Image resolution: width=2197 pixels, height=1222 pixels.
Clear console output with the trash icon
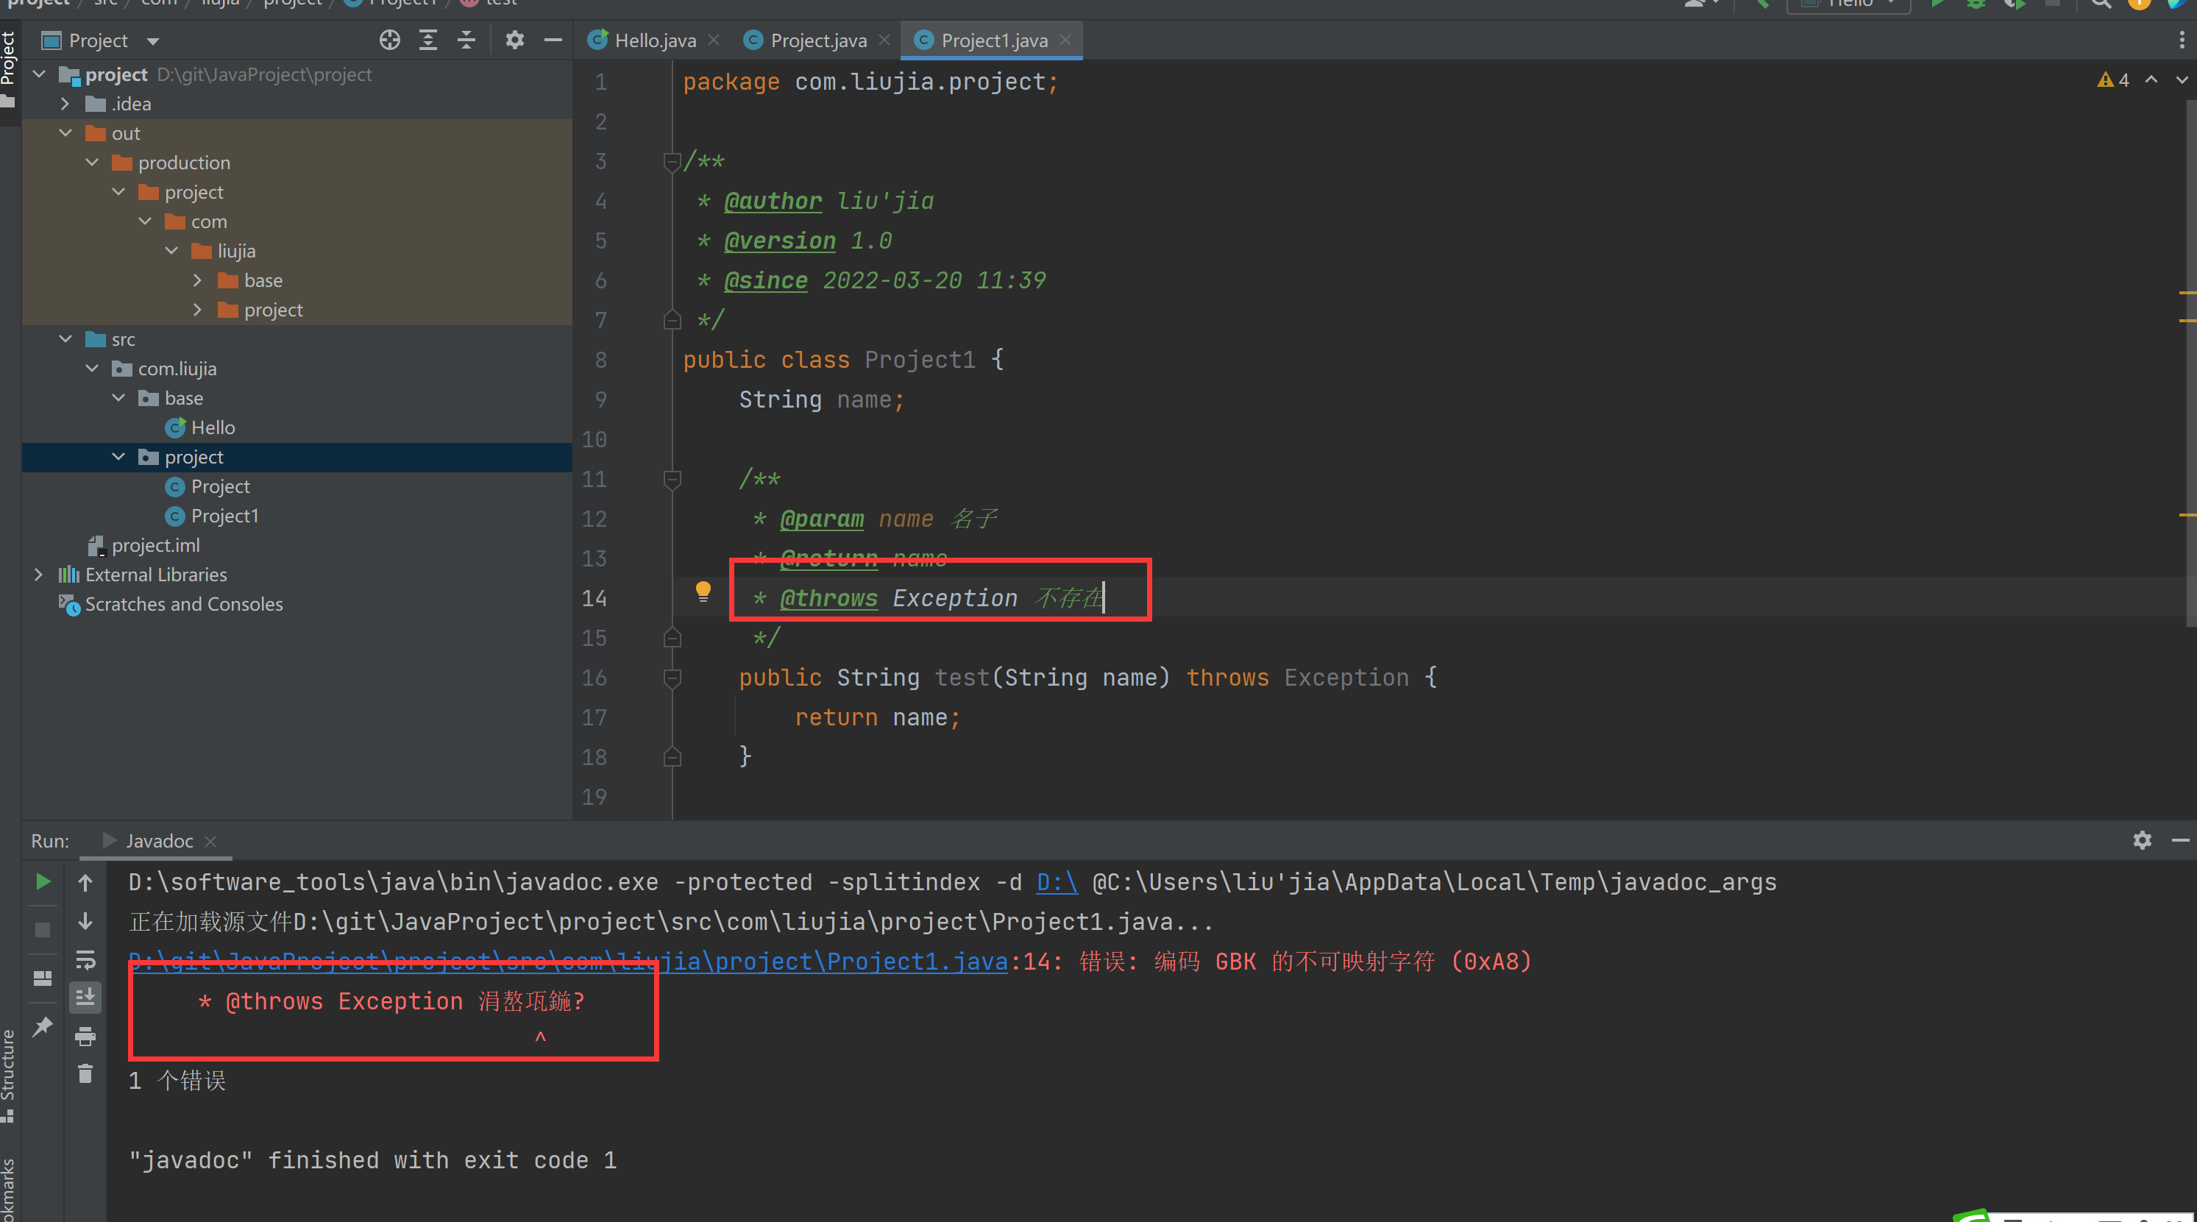85,1073
